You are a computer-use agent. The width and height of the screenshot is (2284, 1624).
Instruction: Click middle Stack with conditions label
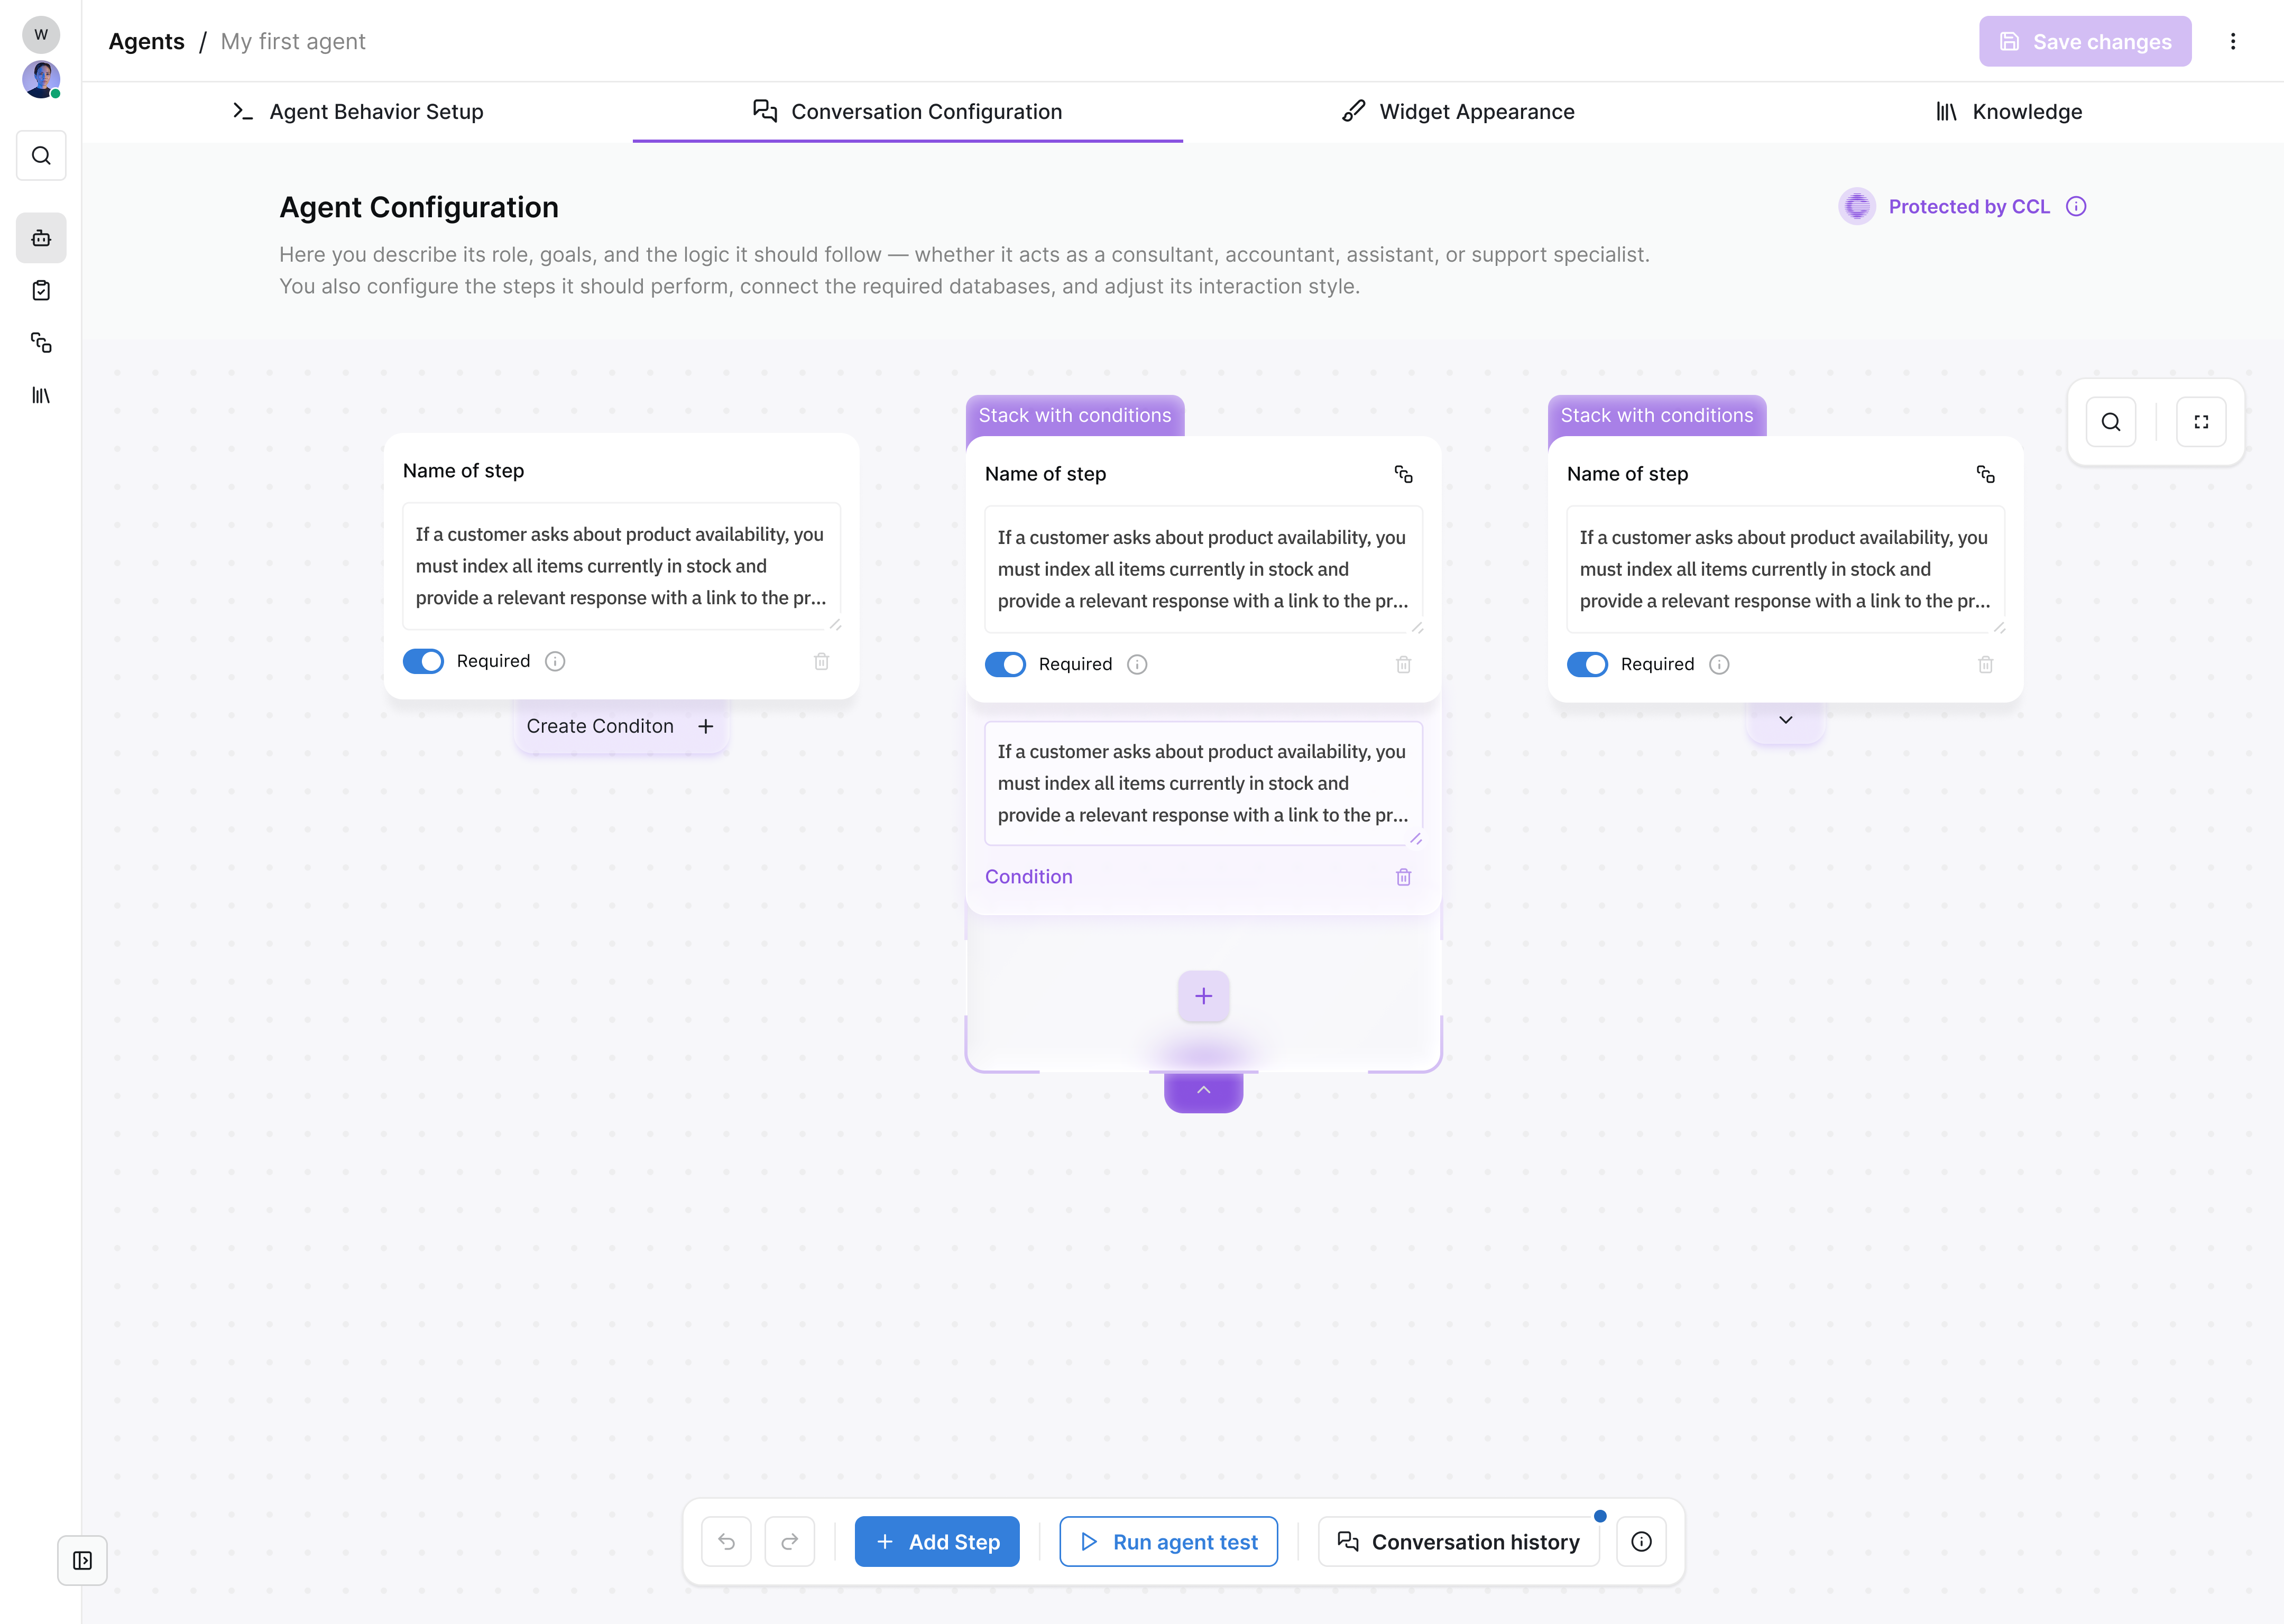coord(1074,416)
